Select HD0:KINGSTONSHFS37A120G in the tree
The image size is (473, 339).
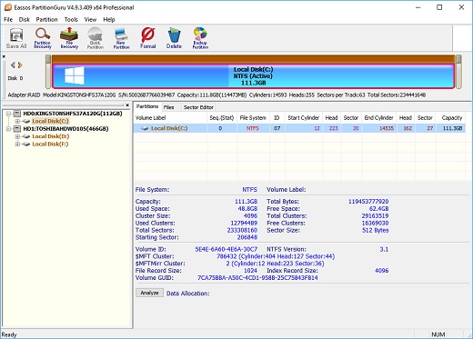73,114
